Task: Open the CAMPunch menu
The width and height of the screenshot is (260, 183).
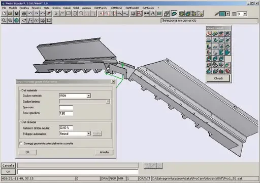Action: pyautogui.click(x=101, y=8)
